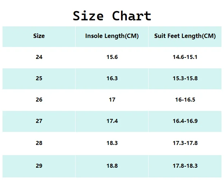Click insole length value 17.4
The width and height of the screenshot is (224, 180).
[112, 121]
